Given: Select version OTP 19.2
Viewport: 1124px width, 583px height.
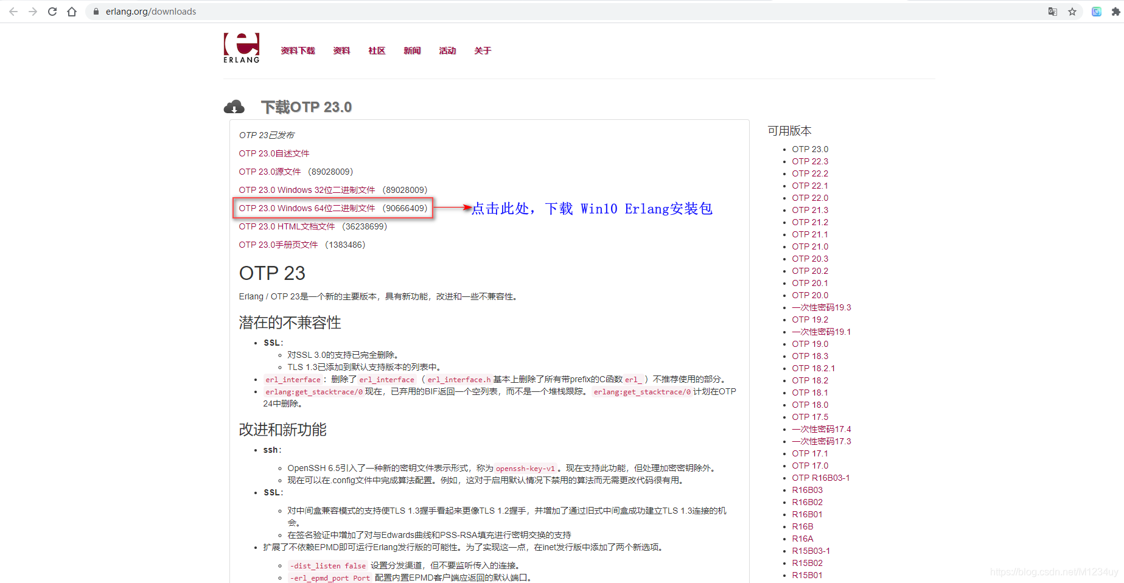Looking at the screenshot, I should click(810, 319).
